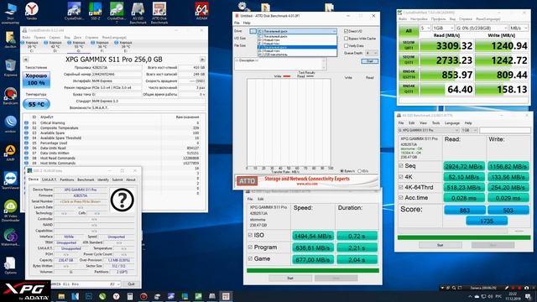Open the Options file desktop icon
The height and width of the screenshot is (302, 537).
pos(10,266)
